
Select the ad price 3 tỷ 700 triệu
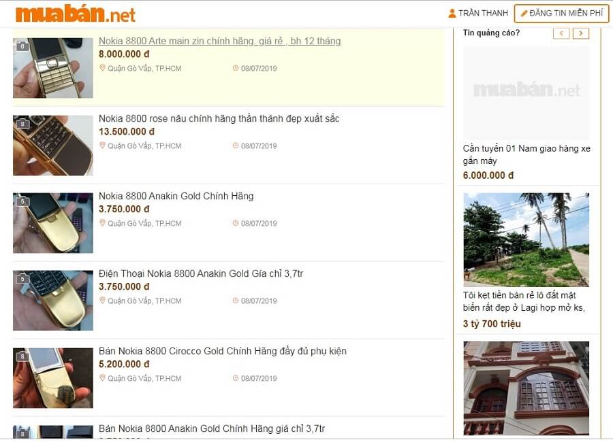[492, 324]
